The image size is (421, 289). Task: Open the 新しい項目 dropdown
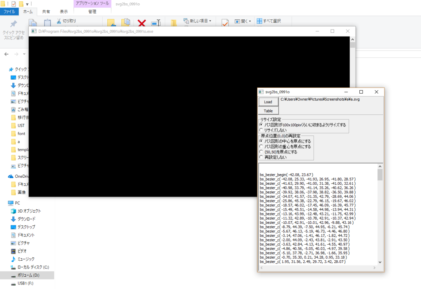point(197,21)
